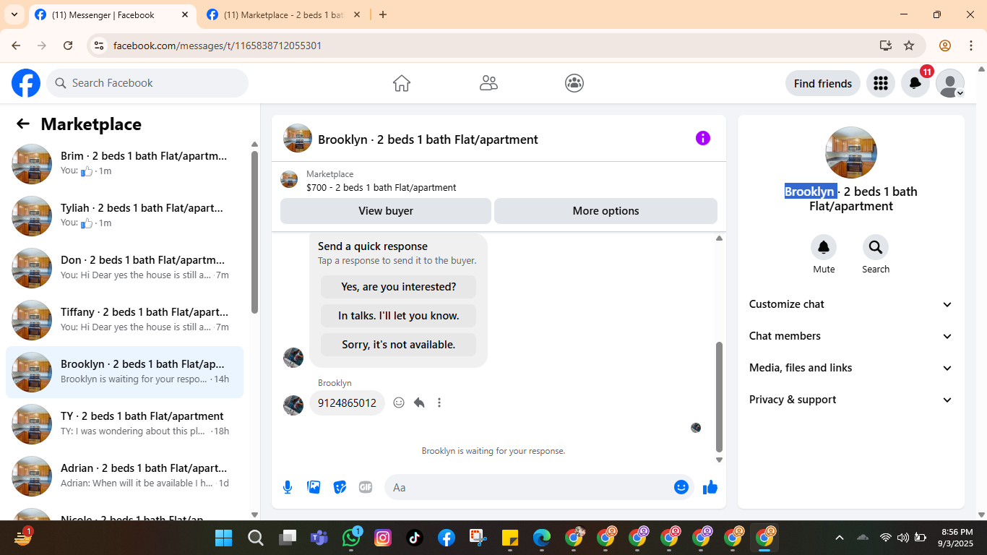This screenshot has width=987, height=555.
Task: Open the Chrome profile icon
Action: pyautogui.click(x=945, y=46)
